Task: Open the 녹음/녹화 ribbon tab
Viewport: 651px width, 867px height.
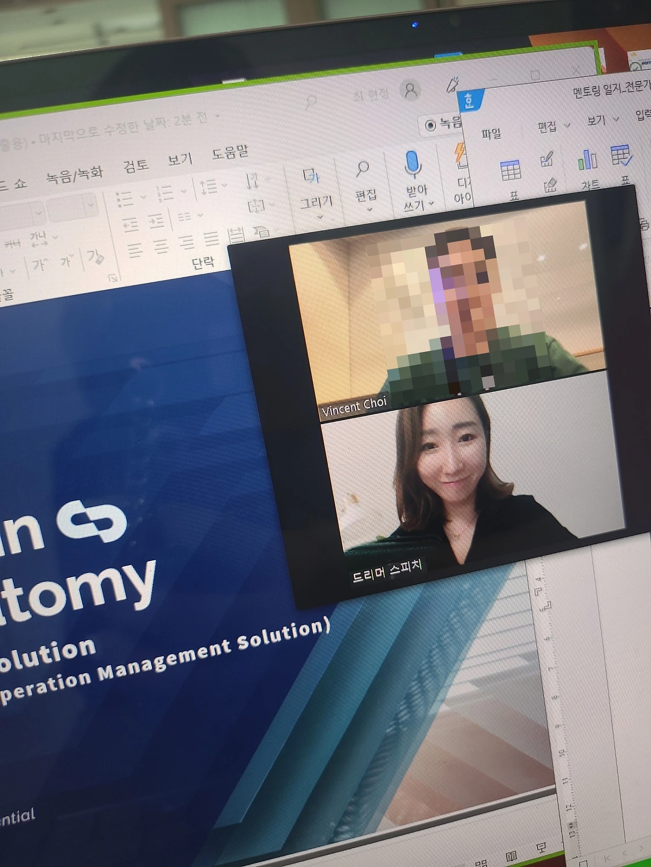Action: [75, 174]
